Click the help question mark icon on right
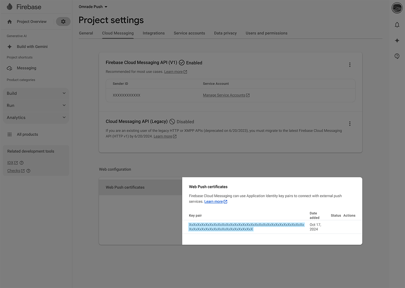Image resolution: width=405 pixels, height=288 pixels. point(397,56)
